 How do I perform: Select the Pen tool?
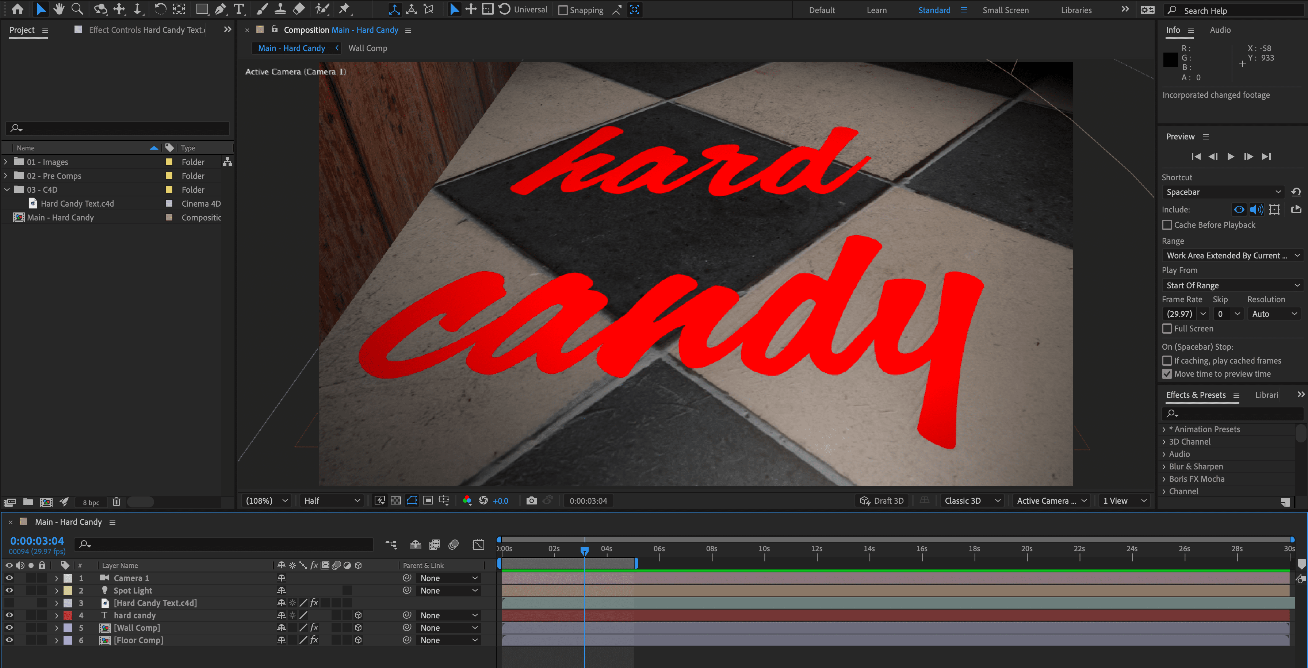click(x=221, y=9)
